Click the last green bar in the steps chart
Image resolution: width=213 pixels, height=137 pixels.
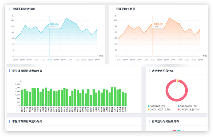pos(125,99)
